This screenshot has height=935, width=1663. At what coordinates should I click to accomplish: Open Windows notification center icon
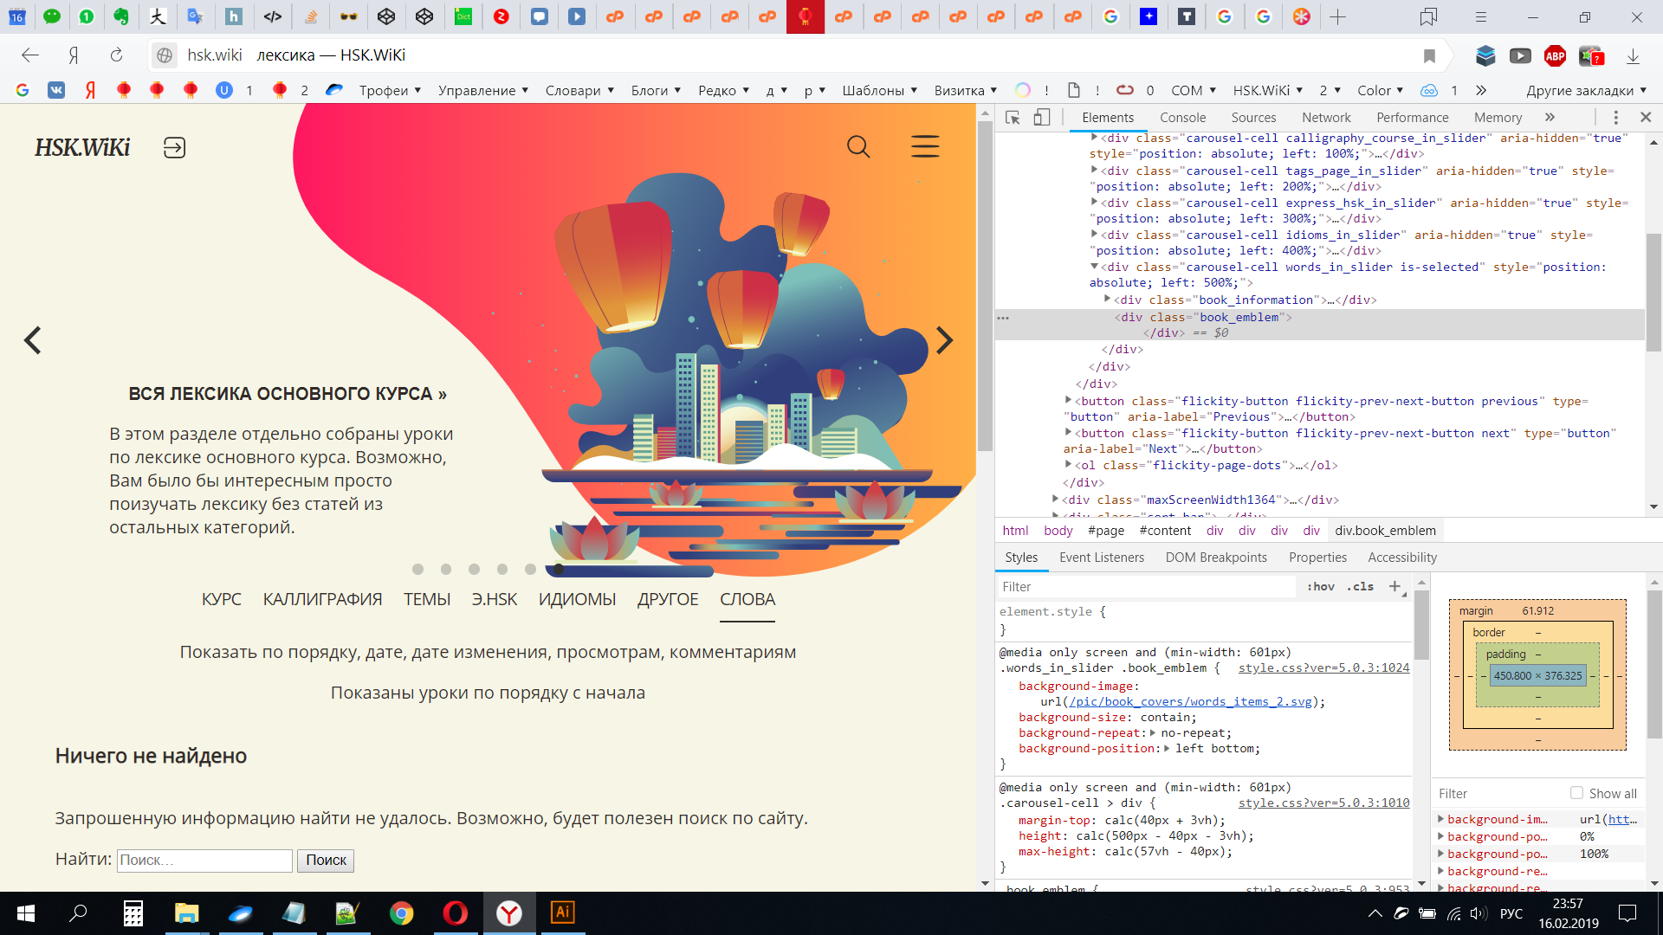[1627, 912]
